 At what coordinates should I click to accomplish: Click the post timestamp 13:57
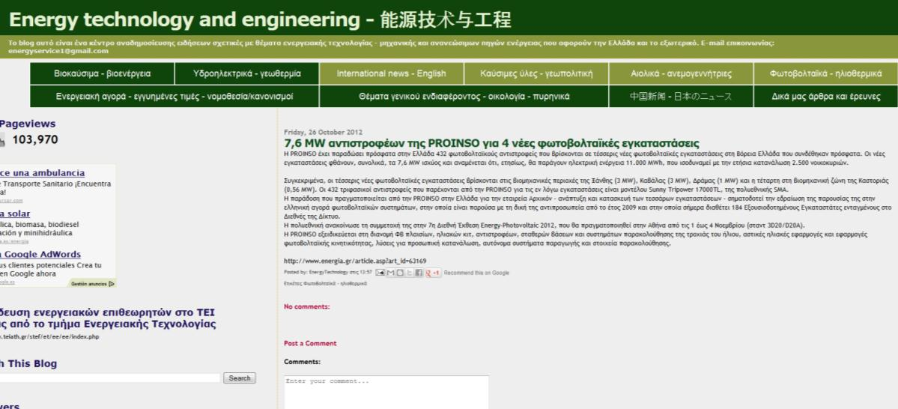pos(365,273)
